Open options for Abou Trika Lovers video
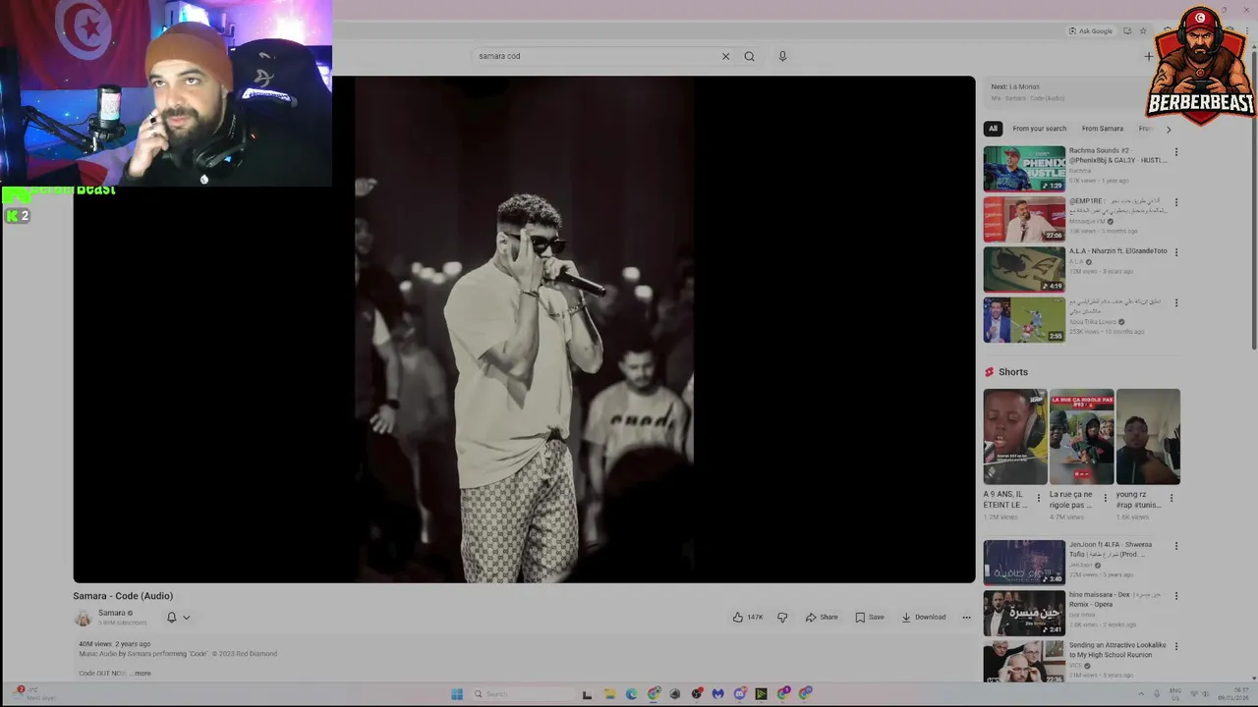1258x707 pixels. 1175,302
